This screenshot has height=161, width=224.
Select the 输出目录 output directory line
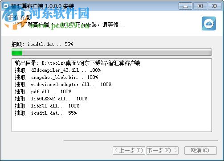pos(77,63)
